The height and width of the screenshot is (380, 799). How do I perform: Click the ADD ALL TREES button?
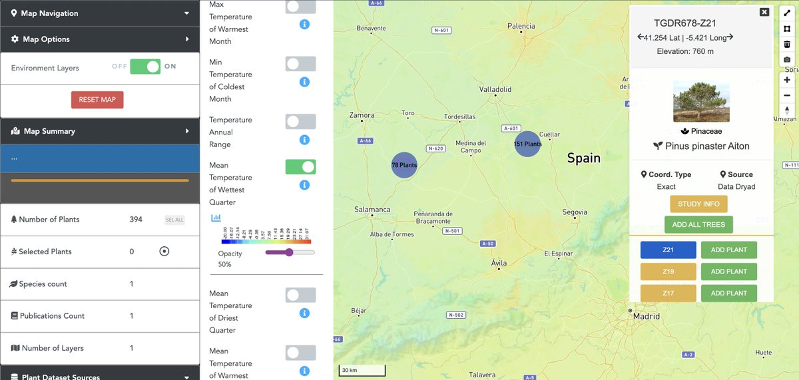(x=698, y=225)
